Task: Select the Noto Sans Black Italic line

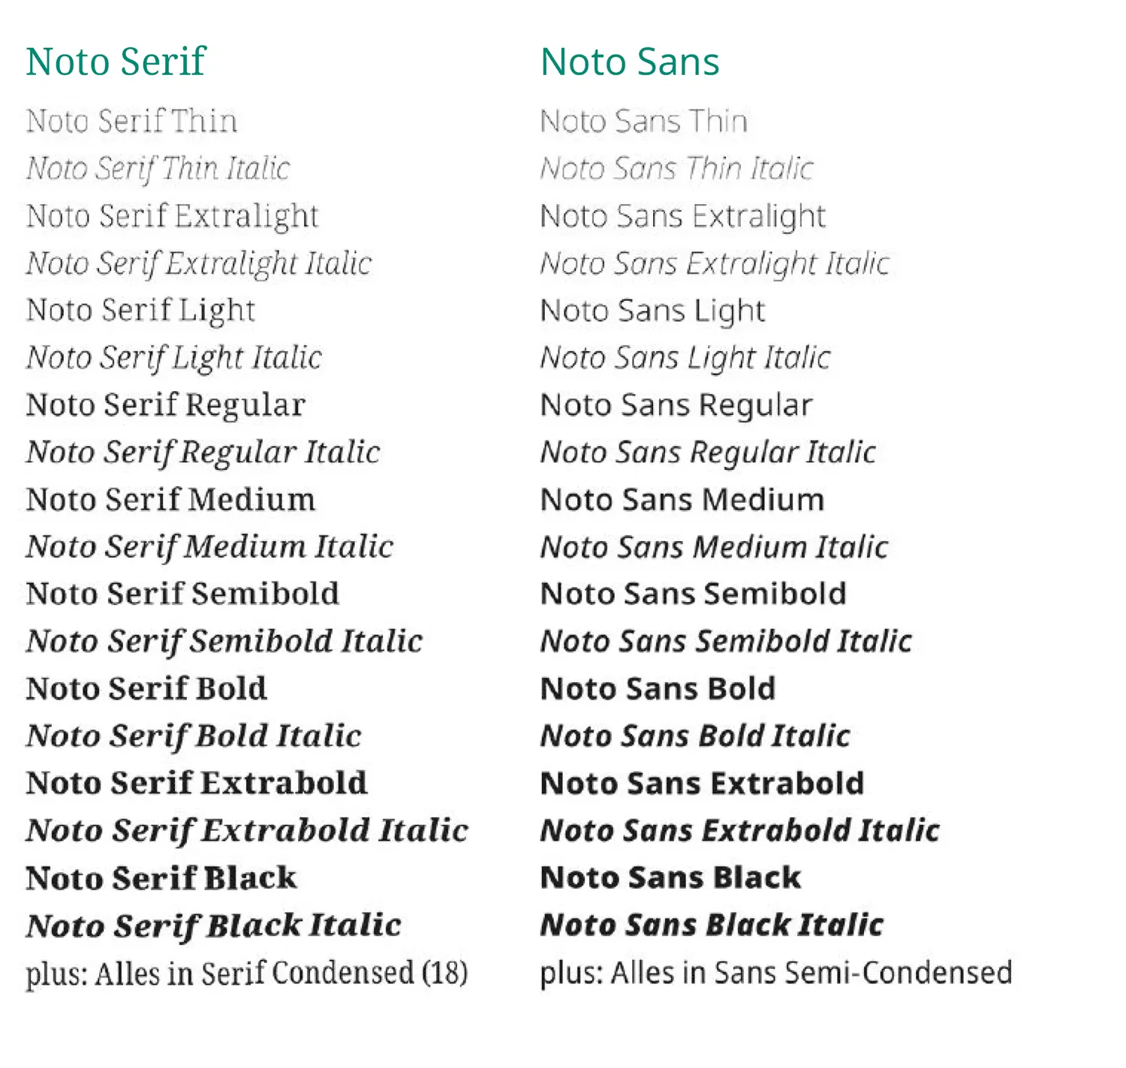Action: [712, 925]
